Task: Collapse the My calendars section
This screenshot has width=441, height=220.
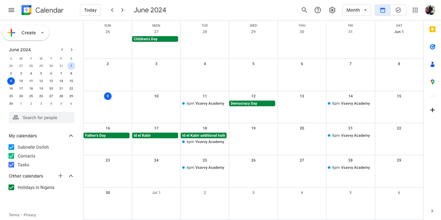Action: (71, 136)
